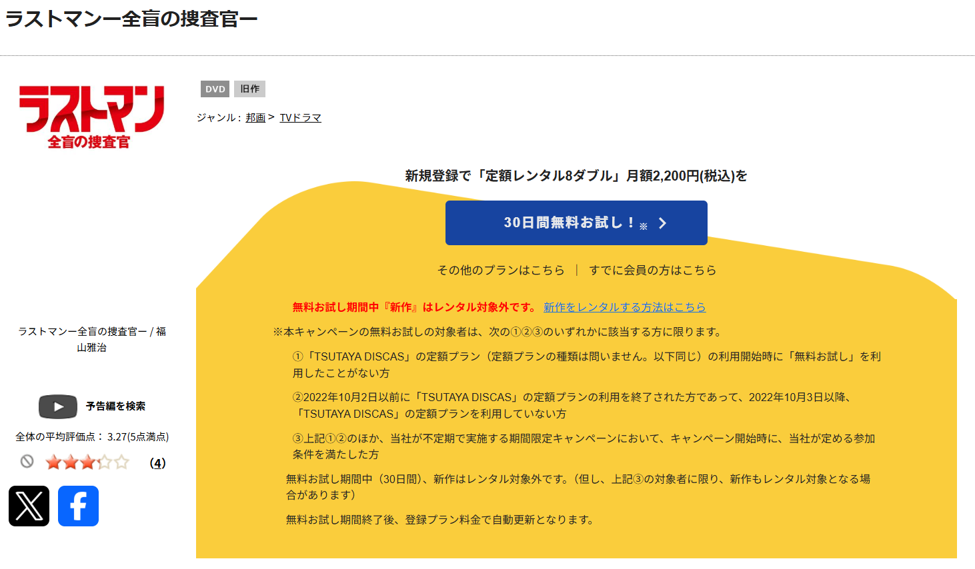The image size is (975, 569).
Task: Click the YouTube play icon for trailers
Action: (58, 406)
